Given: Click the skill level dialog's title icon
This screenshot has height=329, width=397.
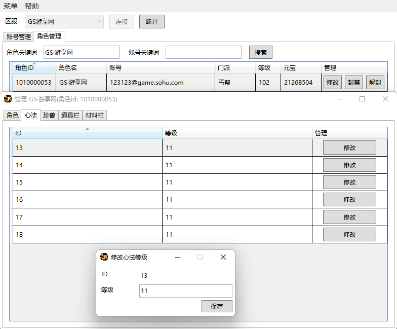Looking at the screenshot, I should pos(104,257).
